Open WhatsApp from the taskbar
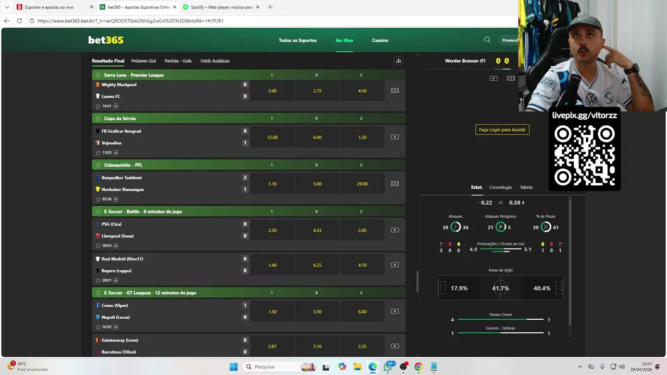 tap(388, 367)
